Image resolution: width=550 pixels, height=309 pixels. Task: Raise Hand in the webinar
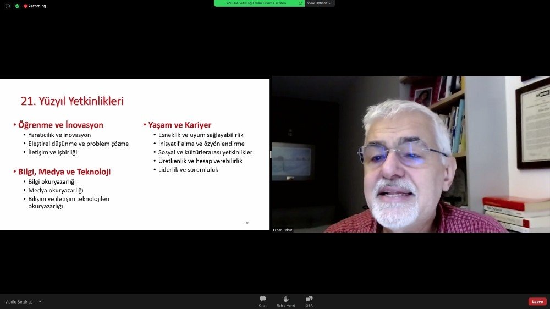click(x=285, y=301)
